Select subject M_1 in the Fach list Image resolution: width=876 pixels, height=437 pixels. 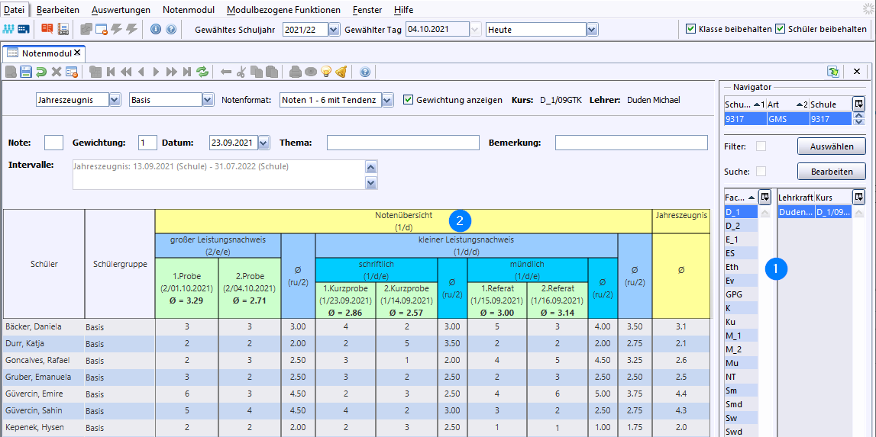pyautogui.click(x=741, y=336)
